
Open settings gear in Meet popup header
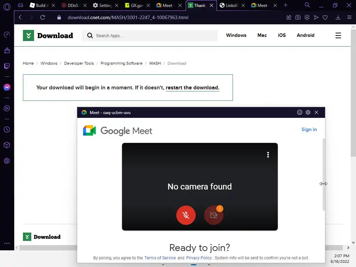click(308, 112)
